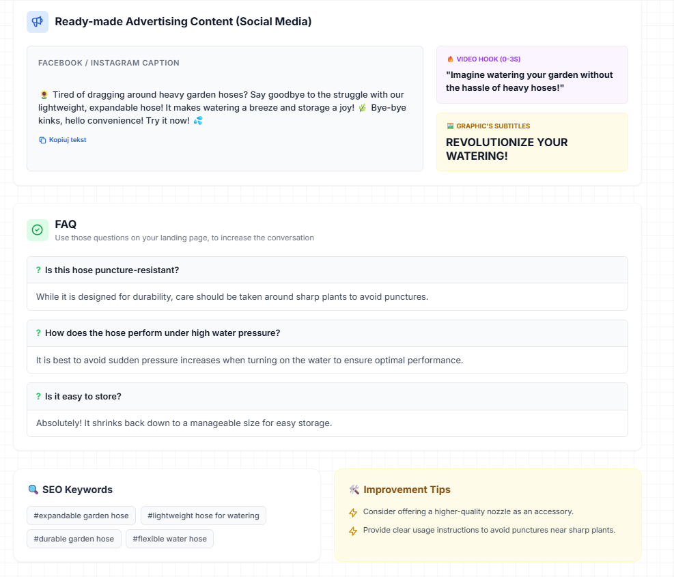The image size is (674, 577).
Task: Click the copy icon next to Kopiuj tekst
Action: tap(42, 139)
